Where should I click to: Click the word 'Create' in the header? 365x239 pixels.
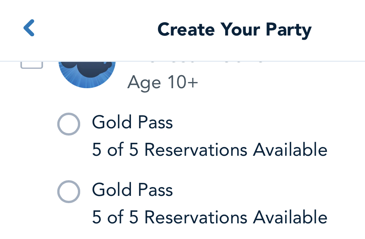coord(183,29)
